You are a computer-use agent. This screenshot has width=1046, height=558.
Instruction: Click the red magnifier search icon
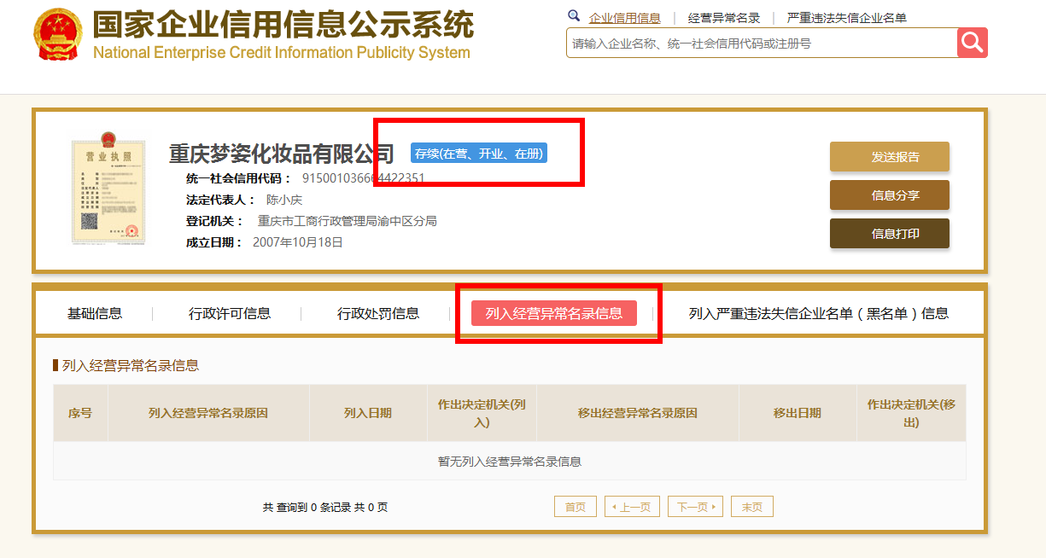pos(973,43)
